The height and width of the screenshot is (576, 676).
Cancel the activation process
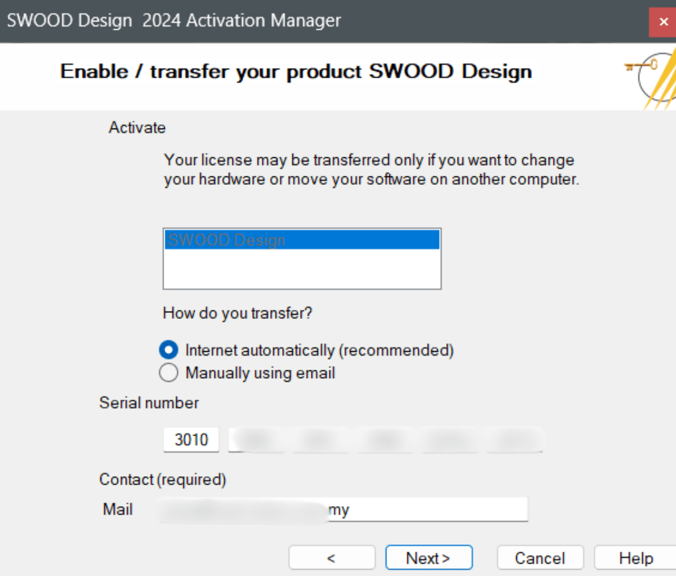(539, 557)
